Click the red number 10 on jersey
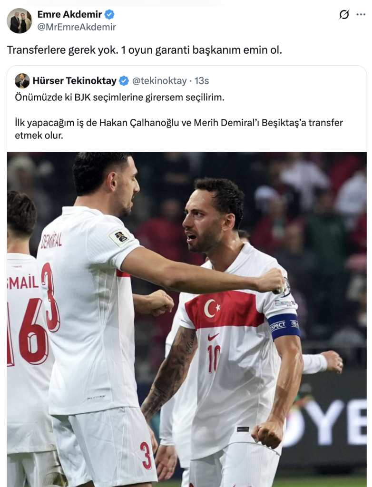The image size is (372, 487). tap(214, 359)
